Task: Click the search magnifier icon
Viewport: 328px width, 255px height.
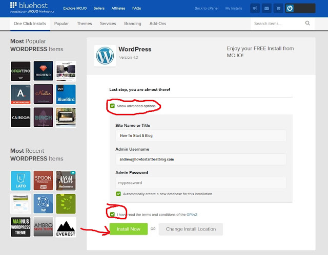Action: pos(307,23)
